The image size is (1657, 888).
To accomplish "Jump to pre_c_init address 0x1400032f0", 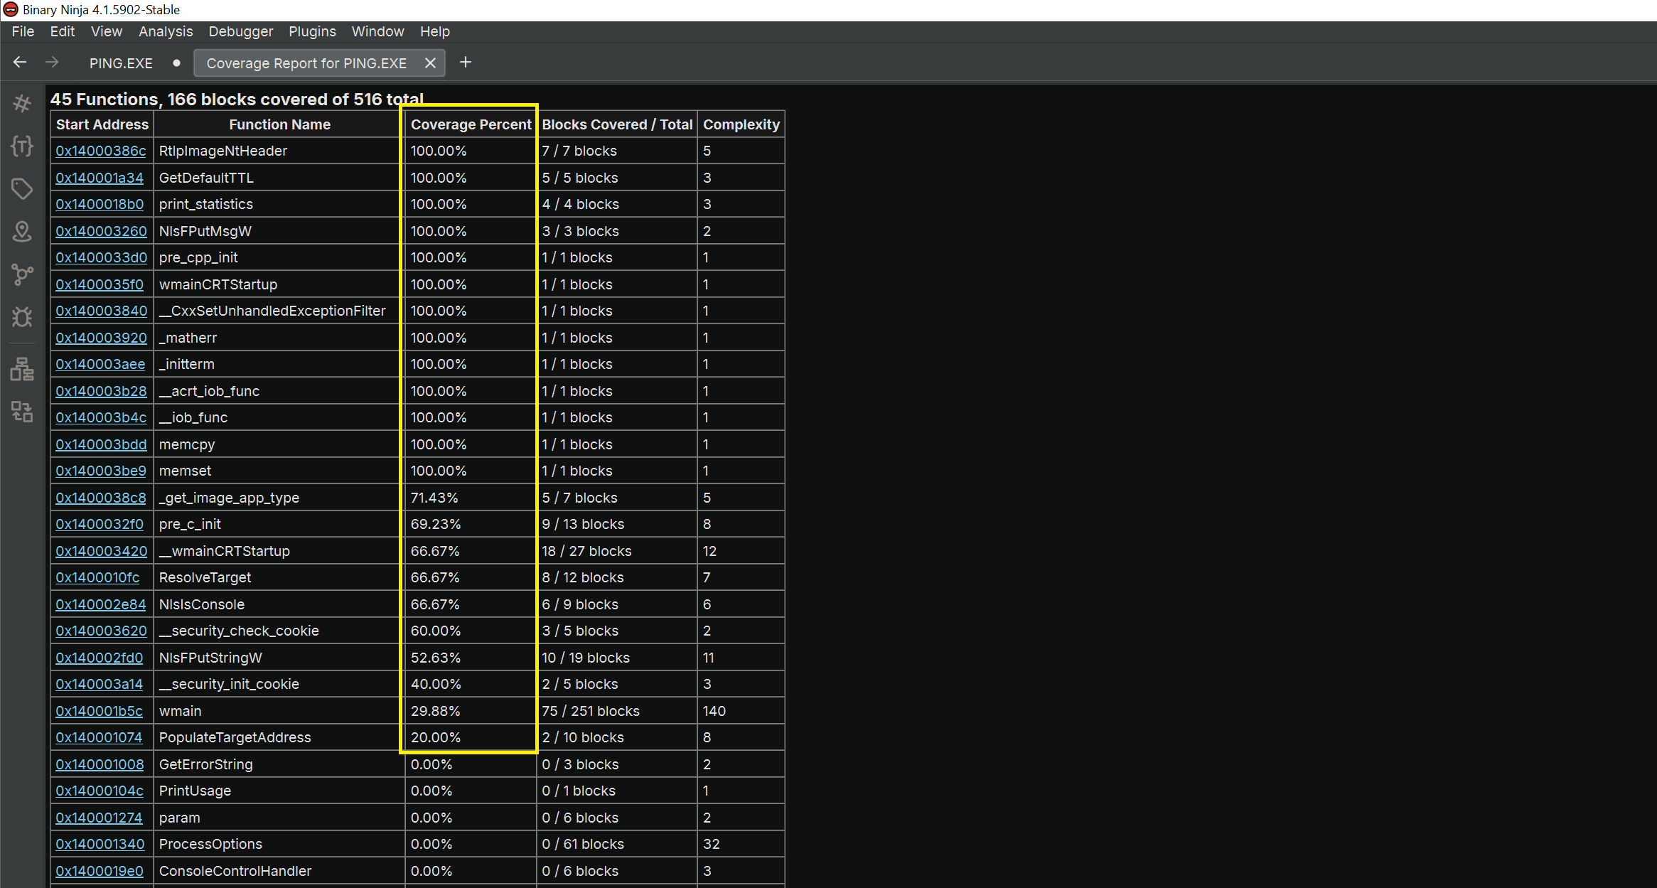I will (x=100, y=524).
